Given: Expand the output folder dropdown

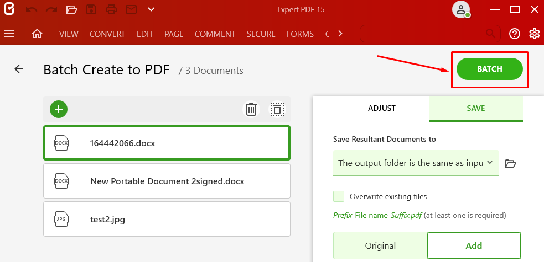Looking at the screenshot, I should [490, 163].
